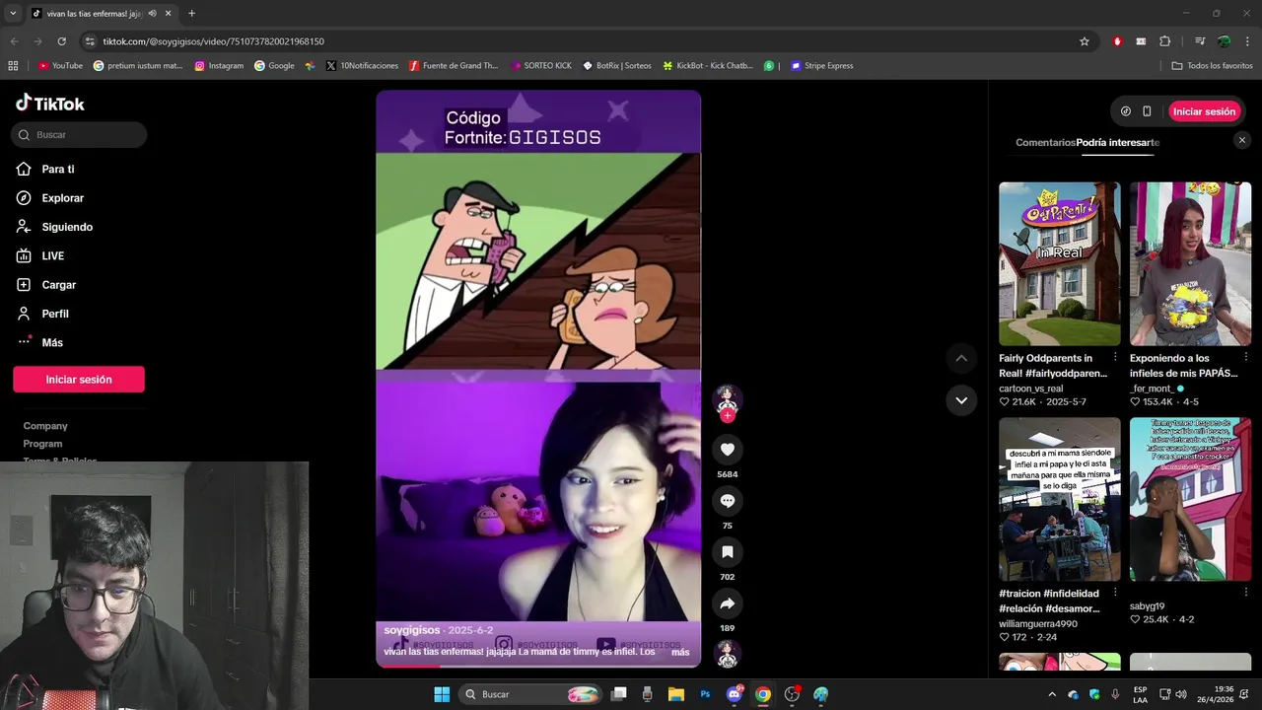The width and height of the screenshot is (1262, 710).
Task: Open the Chrome tab search dropdown
Action: 13,14
